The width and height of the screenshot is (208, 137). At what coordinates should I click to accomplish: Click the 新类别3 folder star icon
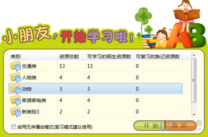click(x=16, y=112)
